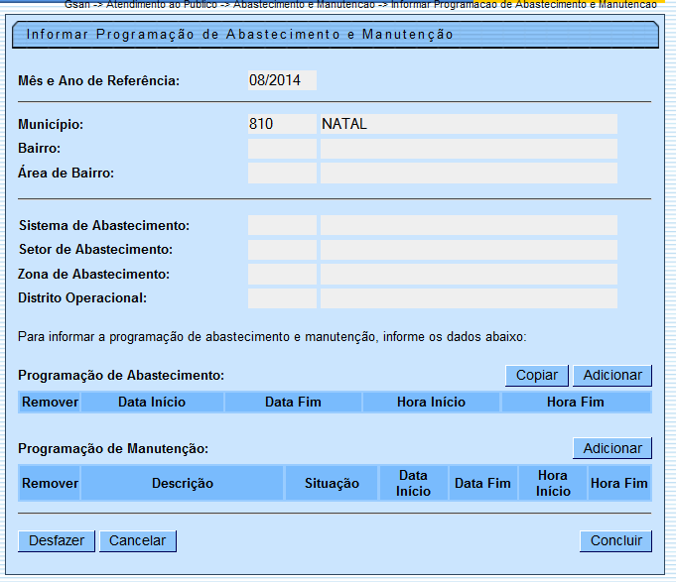
Task: Focus the Distrito Operacional name field
Action: (468, 298)
